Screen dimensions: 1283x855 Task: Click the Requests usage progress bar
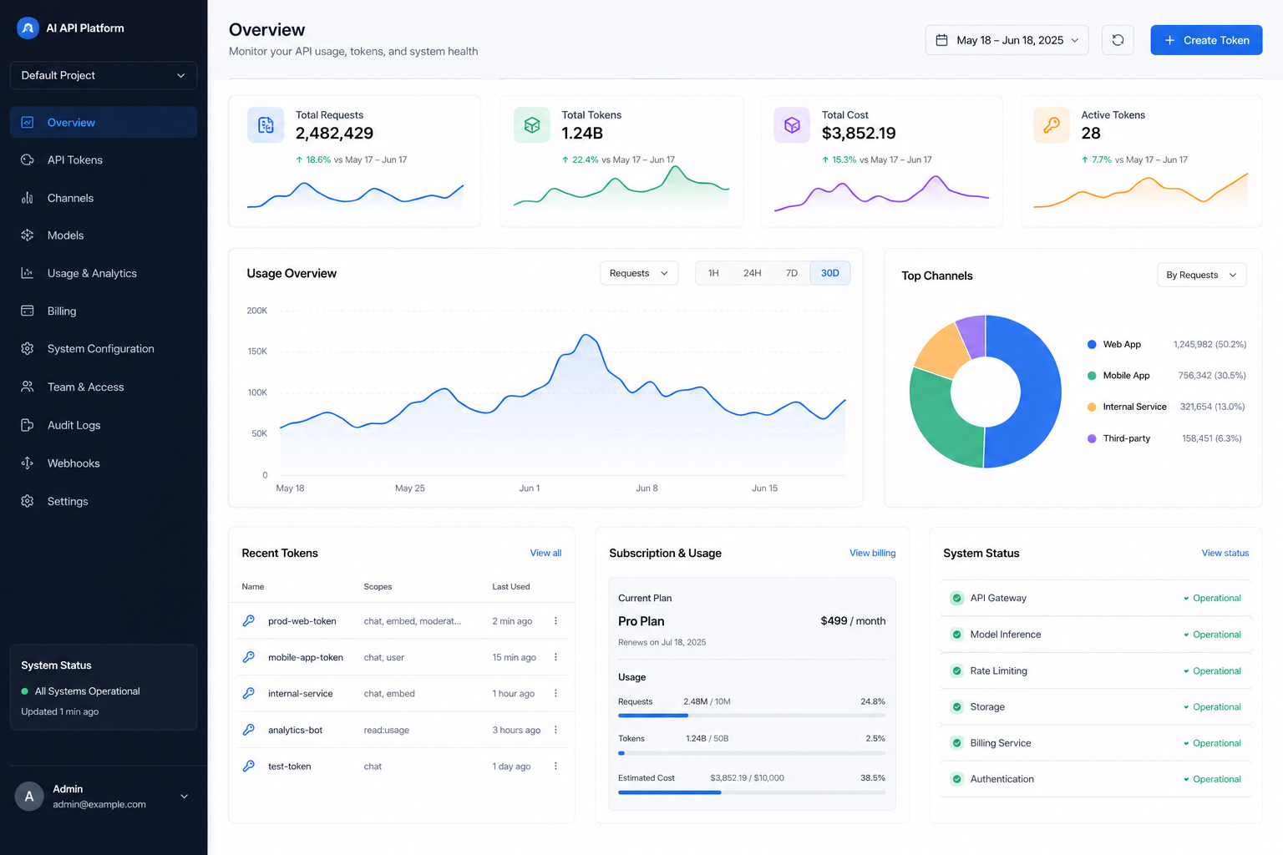click(752, 716)
